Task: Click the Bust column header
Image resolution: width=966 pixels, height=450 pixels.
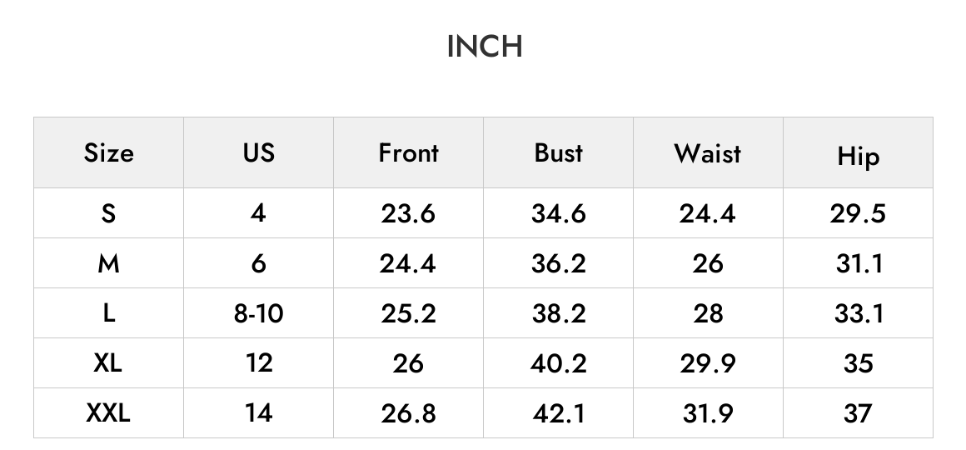Action: click(x=558, y=152)
